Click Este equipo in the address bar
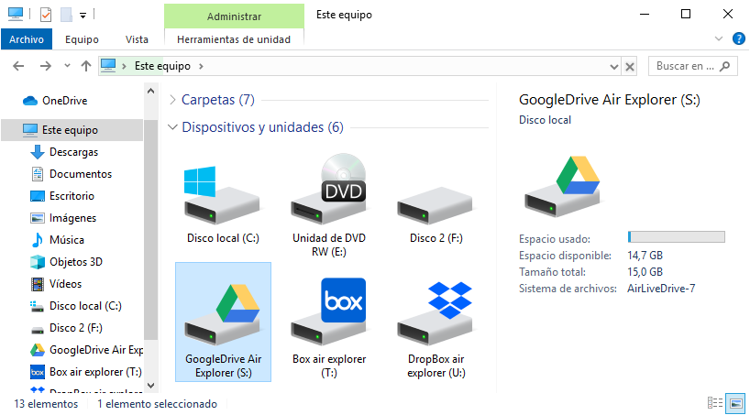The image size is (750, 415). click(162, 66)
